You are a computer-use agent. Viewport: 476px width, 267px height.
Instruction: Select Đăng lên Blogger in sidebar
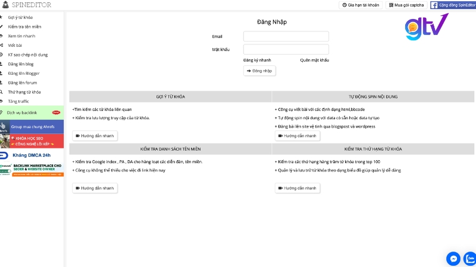[24, 73]
